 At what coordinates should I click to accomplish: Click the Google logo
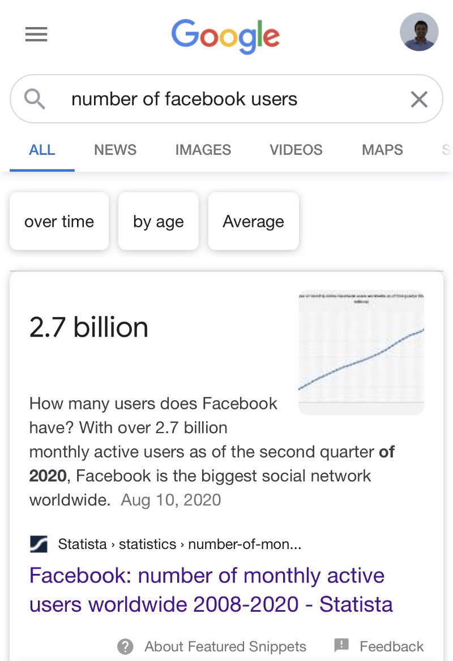click(x=225, y=36)
